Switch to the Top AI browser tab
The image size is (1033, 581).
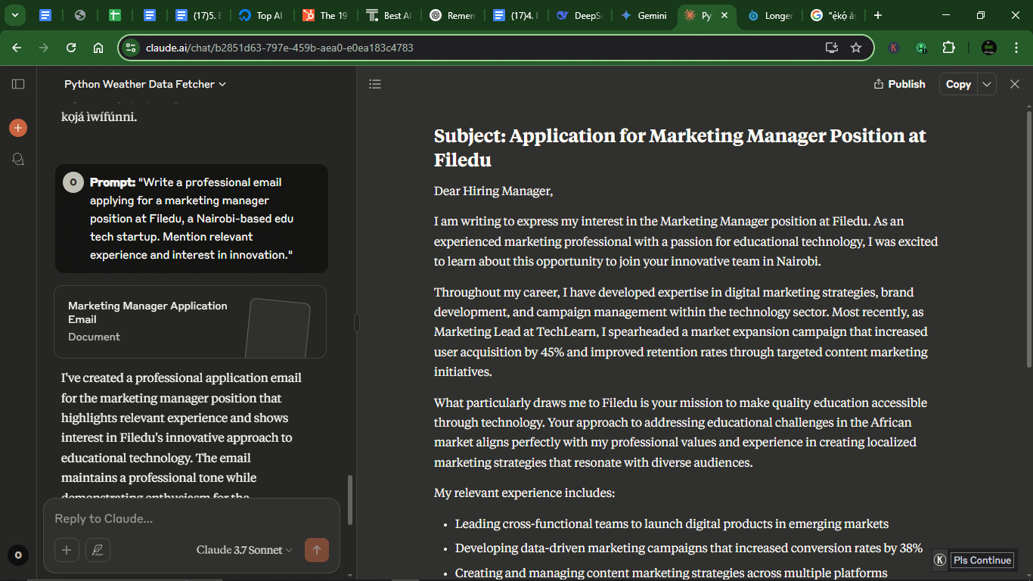(262, 15)
